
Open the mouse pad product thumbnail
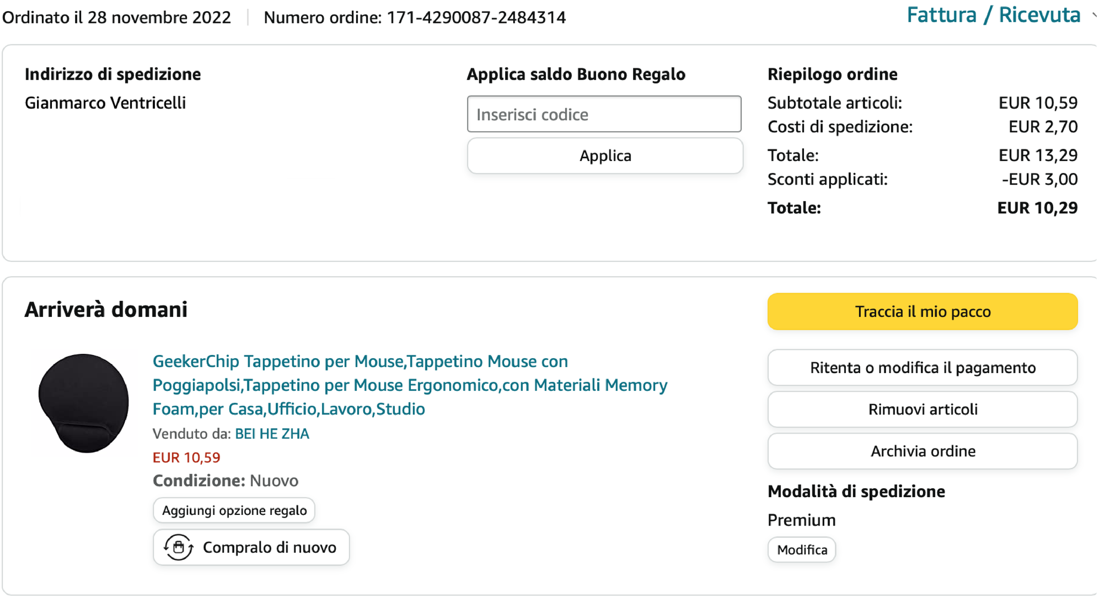point(84,403)
